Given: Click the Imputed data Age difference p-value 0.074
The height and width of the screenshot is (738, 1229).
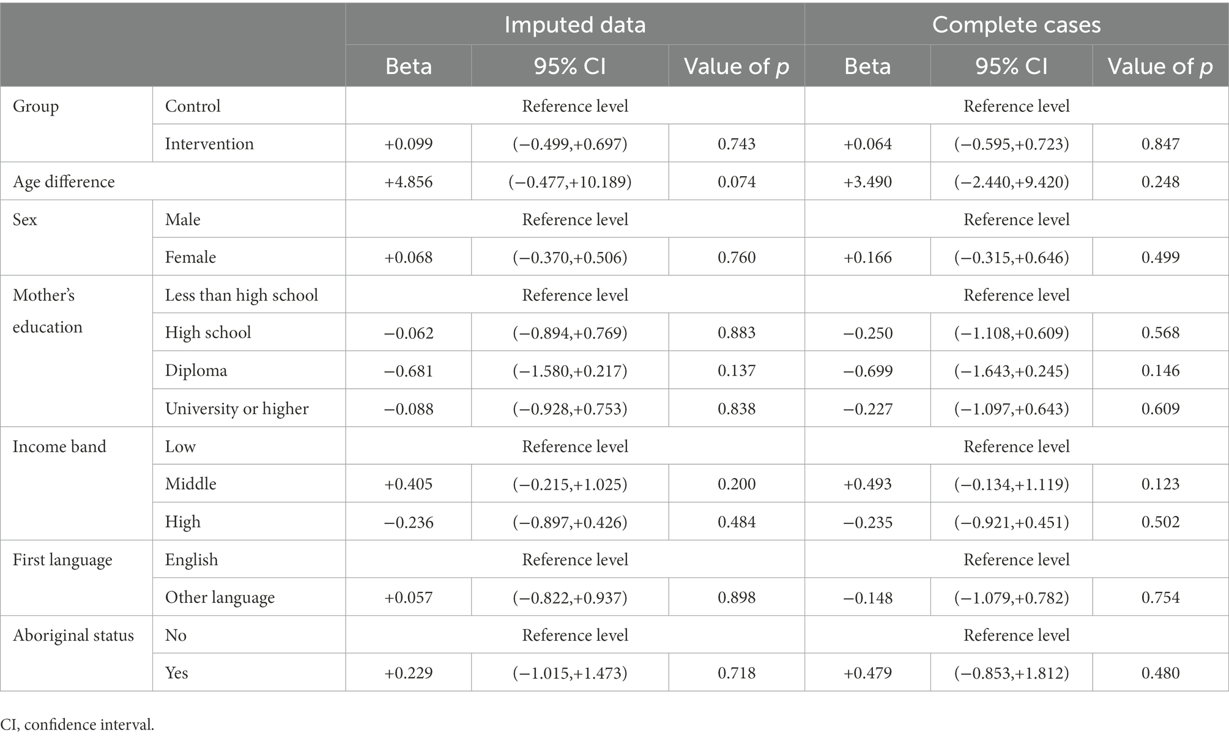Looking at the screenshot, I should point(737,182).
